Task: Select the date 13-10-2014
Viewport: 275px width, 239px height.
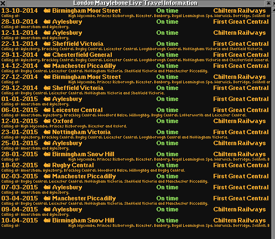Action: tap(19, 10)
